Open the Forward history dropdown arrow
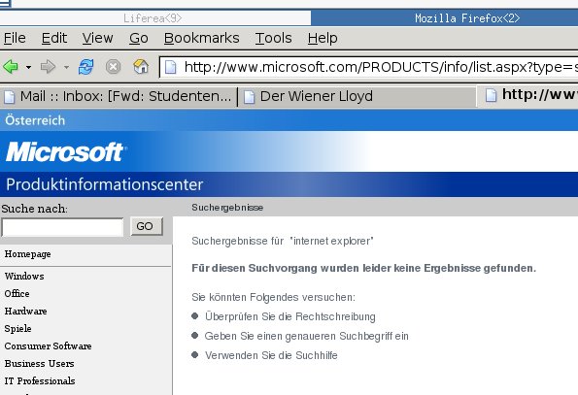This screenshot has height=395, width=578. pos(66,67)
